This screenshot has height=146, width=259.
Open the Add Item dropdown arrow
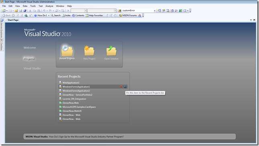pos(13,11)
